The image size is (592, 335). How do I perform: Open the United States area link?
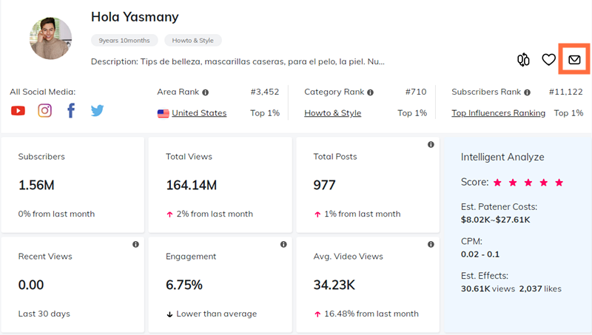tap(198, 113)
